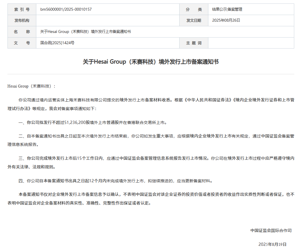
Task: Click the 发文日期 label cell
Action: pos(194,21)
